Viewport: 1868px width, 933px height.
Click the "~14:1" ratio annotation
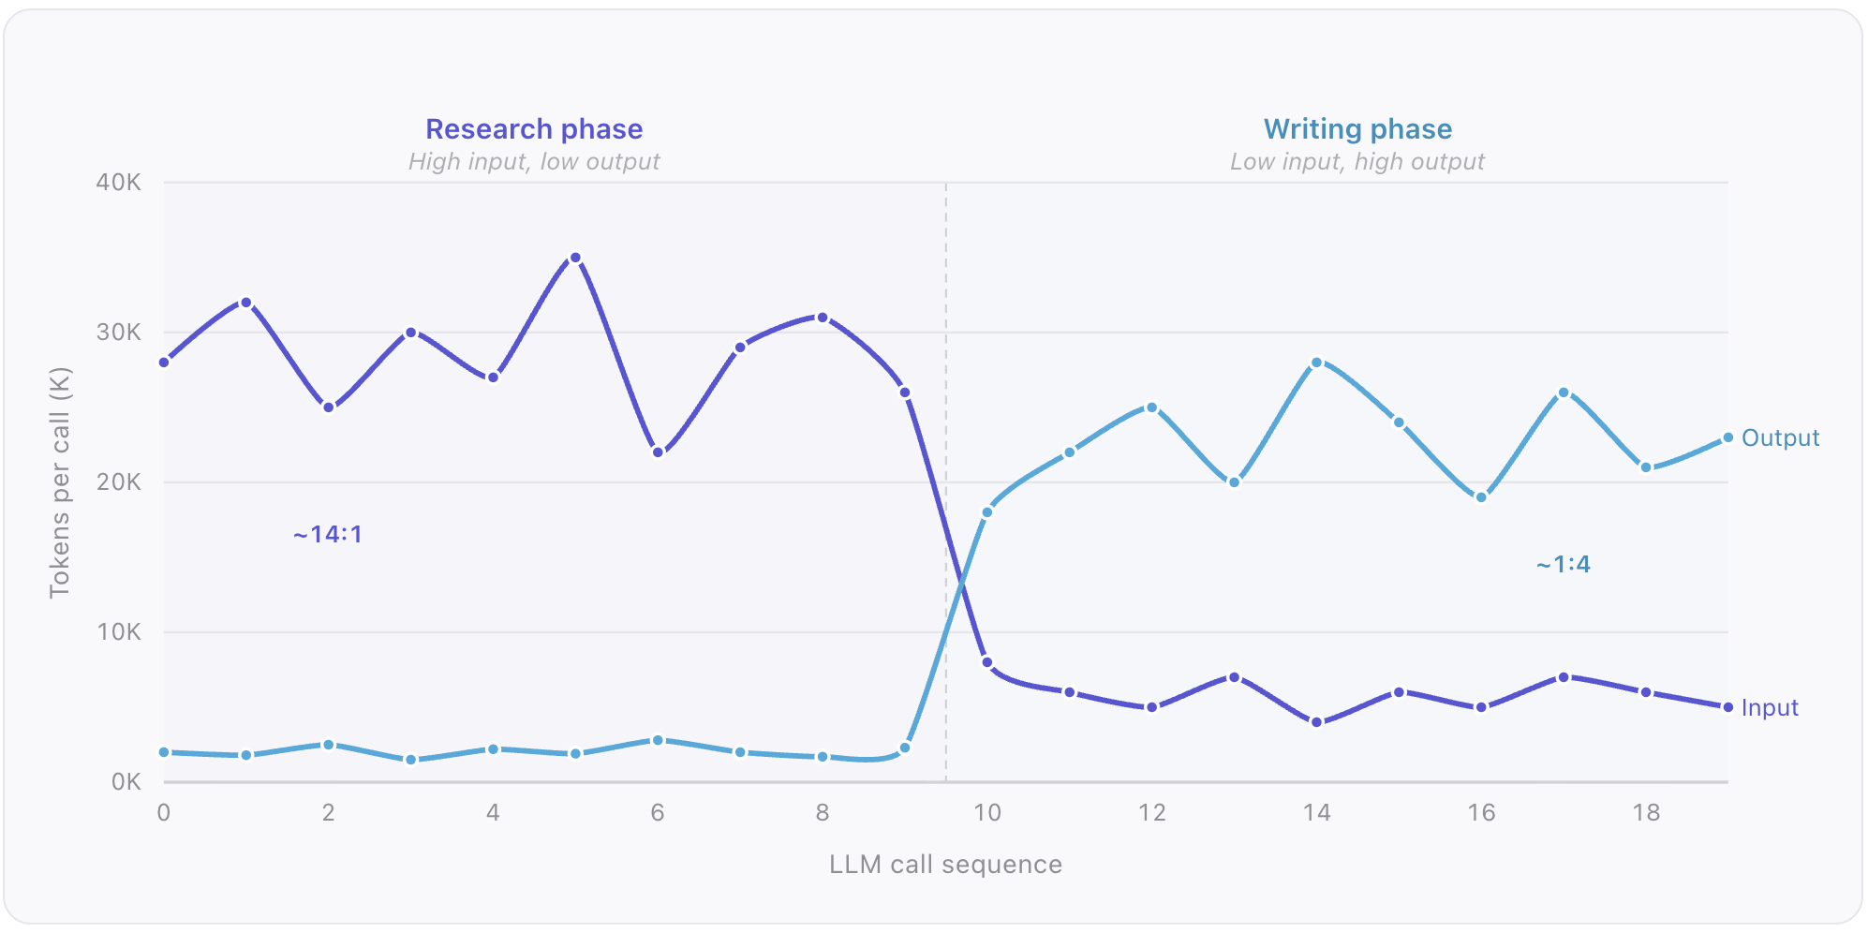327,534
